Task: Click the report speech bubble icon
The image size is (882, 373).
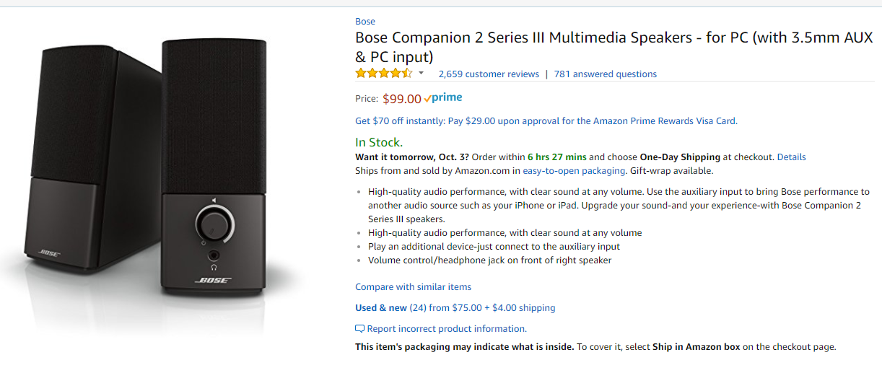Action: [x=360, y=329]
